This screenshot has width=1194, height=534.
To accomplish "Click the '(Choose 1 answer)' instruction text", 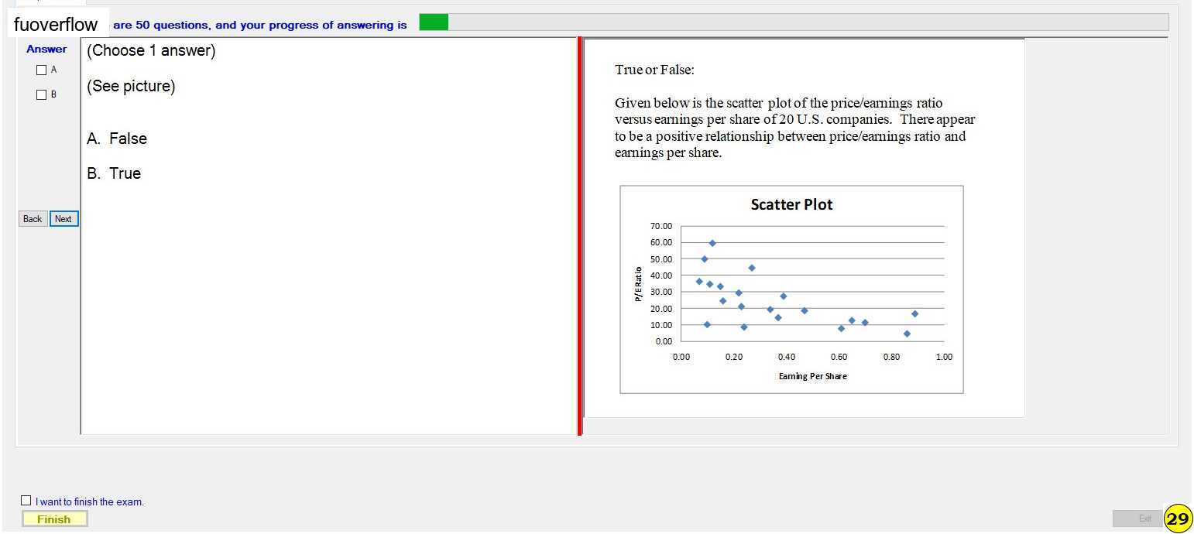I will pos(151,51).
